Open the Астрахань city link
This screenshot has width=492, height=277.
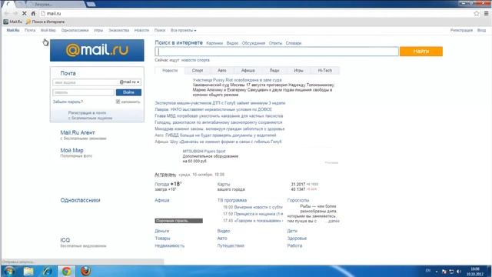tap(165, 175)
